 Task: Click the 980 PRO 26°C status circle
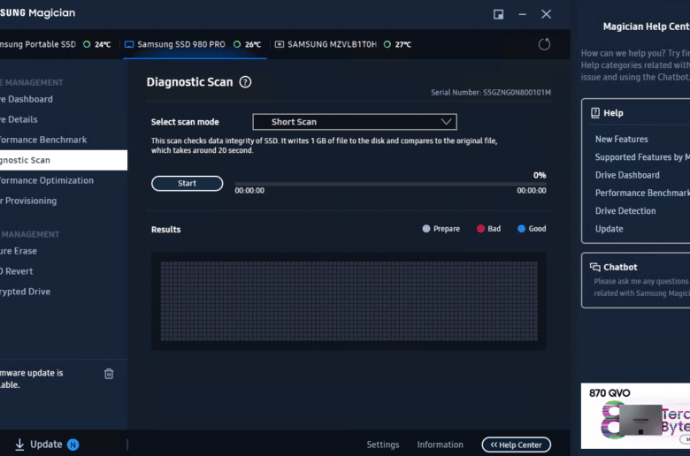pos(237,44)
